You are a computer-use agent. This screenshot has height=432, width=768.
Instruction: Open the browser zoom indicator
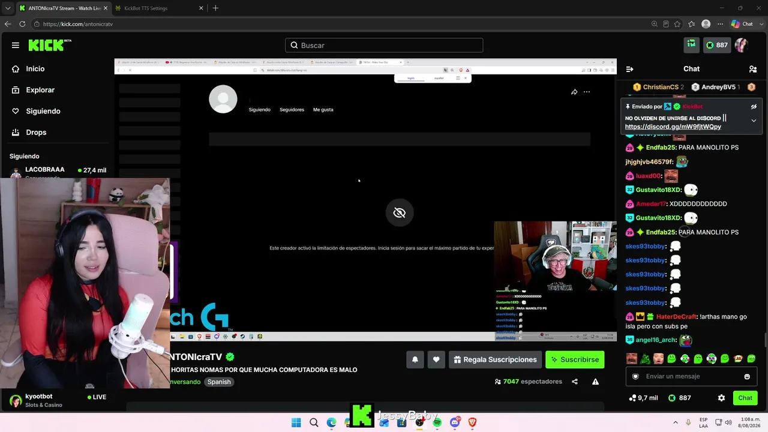pyautogui.click(x=655, y=24)
